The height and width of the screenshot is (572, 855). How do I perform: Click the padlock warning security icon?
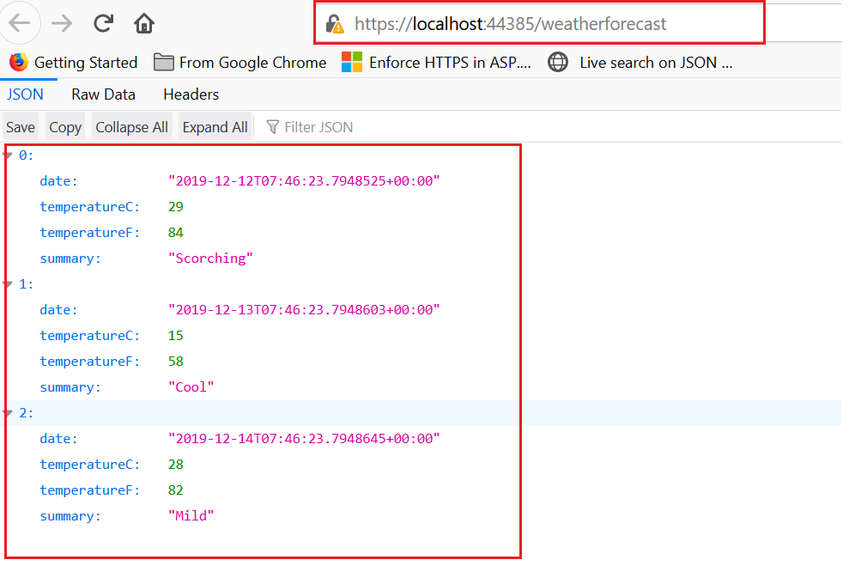pyautogui.click(x=334, y=25)
